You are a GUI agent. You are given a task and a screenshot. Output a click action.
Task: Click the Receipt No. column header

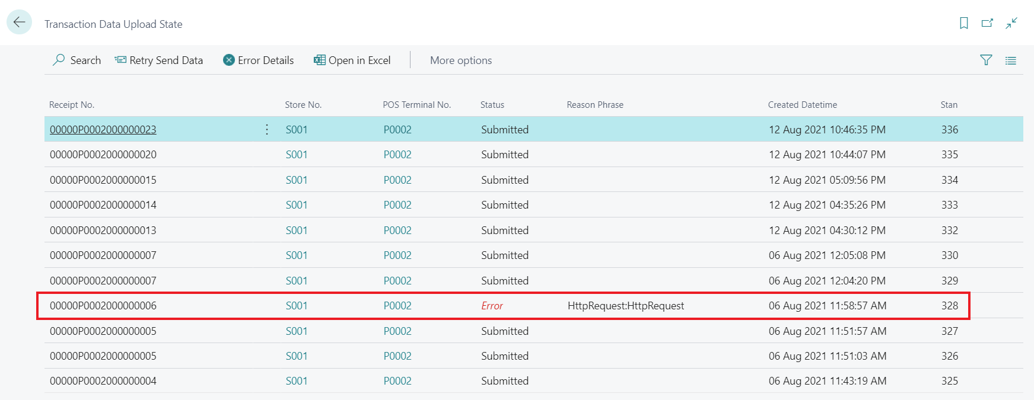point(72,105)
